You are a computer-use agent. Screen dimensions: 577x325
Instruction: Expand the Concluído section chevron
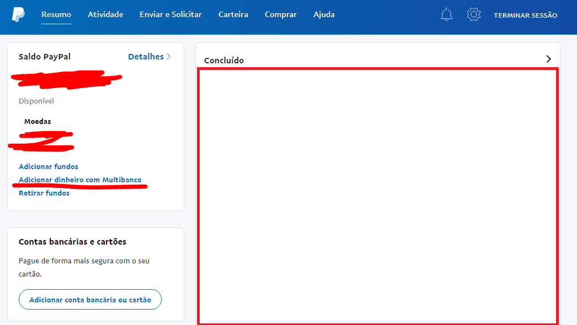548,59
